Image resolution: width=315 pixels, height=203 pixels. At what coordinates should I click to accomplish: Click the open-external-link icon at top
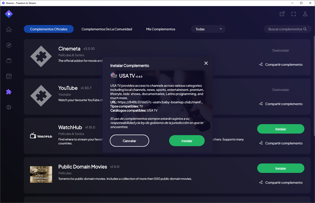pyautogui.click(x=282, y=14)
